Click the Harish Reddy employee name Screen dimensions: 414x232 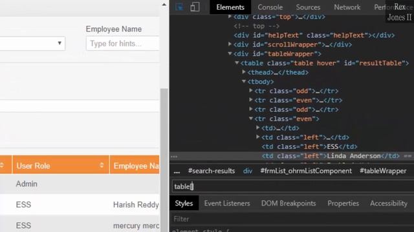coord(136,205)
